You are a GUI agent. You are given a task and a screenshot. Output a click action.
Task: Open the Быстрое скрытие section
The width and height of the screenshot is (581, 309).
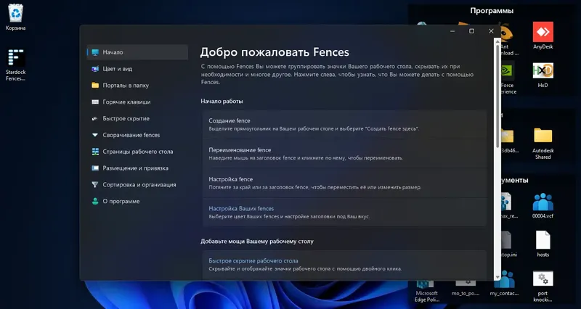pyautogui.click(x=137, y=118)
